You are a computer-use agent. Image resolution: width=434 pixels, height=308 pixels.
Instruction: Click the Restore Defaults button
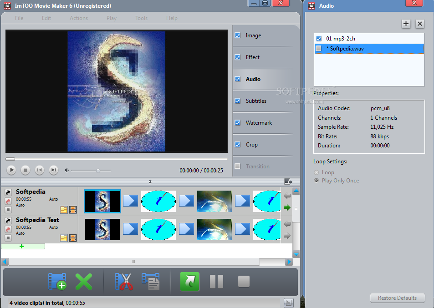coord(397,298)
